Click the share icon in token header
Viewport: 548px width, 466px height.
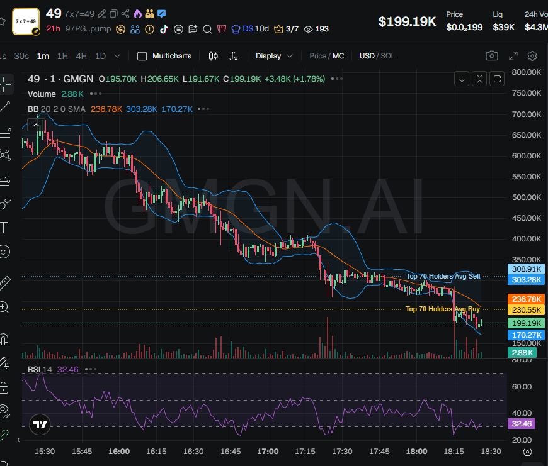[x=125, y=14]
